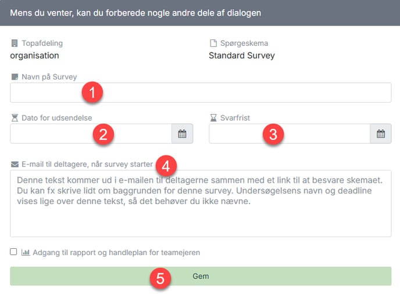Click hourglass icon beside Dato for udsendelse

[x=15, y=118]
